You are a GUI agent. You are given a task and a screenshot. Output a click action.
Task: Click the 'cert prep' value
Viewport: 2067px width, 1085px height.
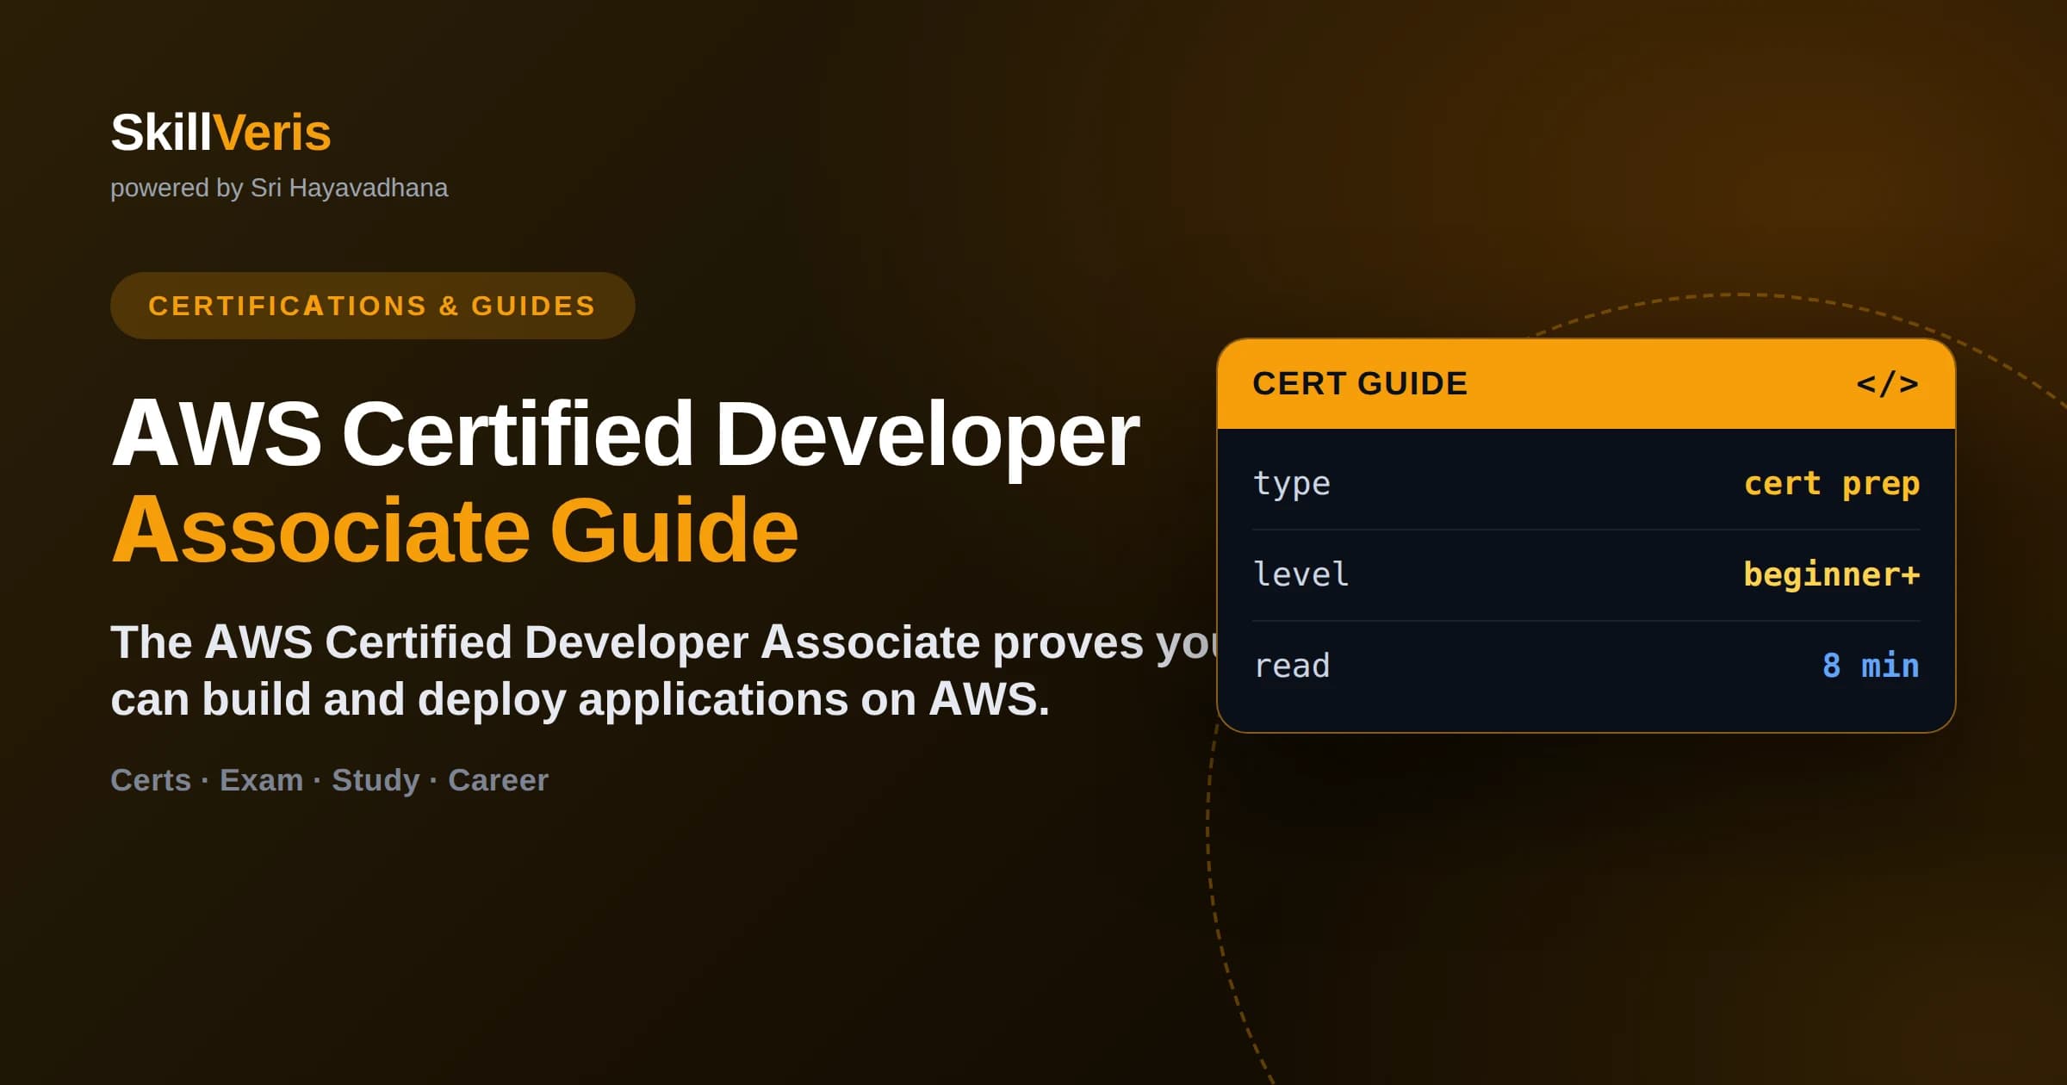[1832, 484]
